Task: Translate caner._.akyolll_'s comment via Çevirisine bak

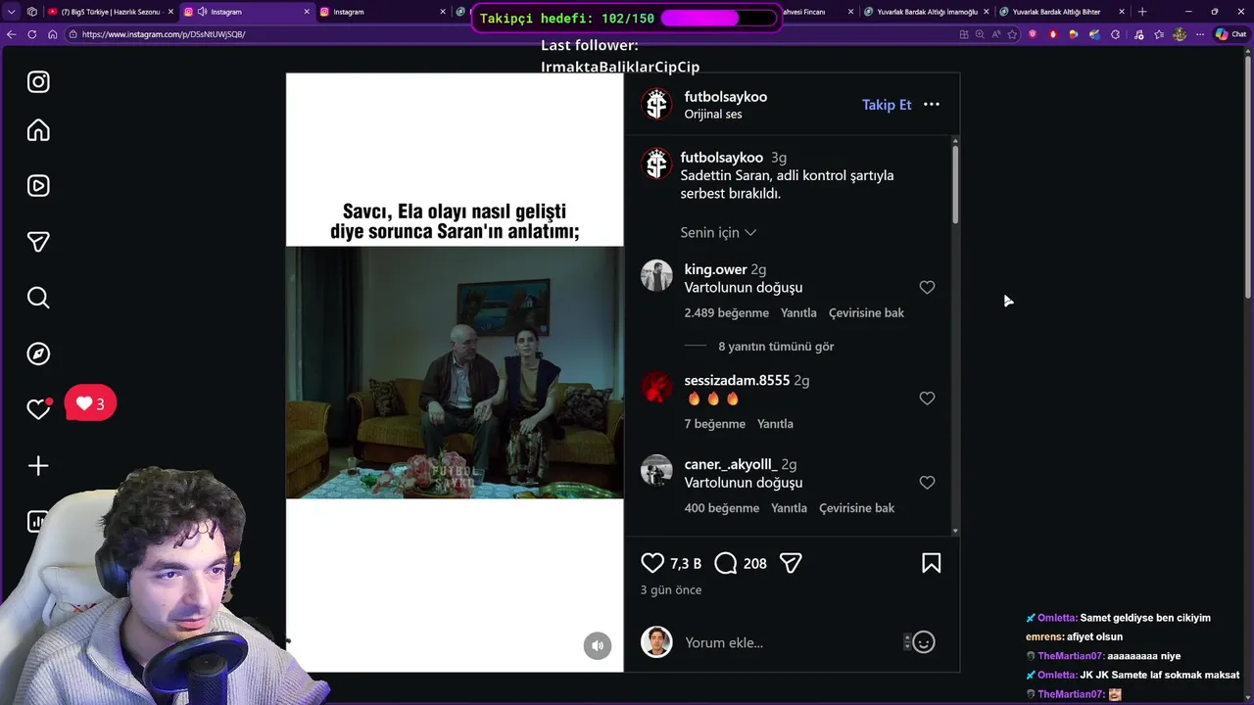Action: pos(856,508)
